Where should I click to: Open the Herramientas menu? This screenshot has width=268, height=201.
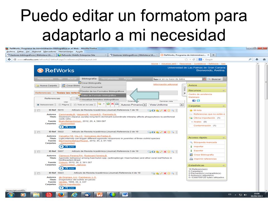pos(110,79)
